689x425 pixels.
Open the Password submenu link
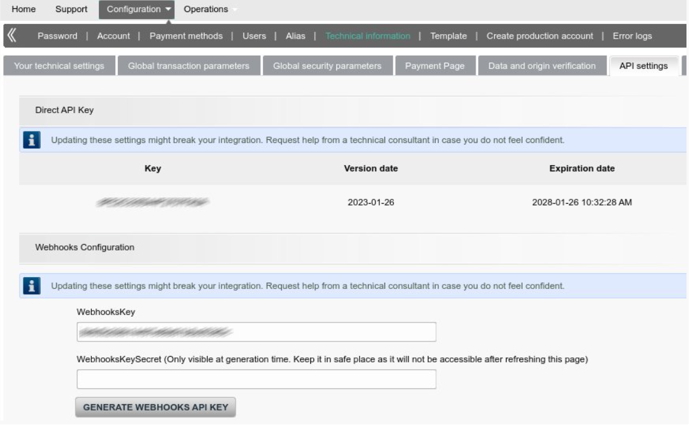[57, 36]
